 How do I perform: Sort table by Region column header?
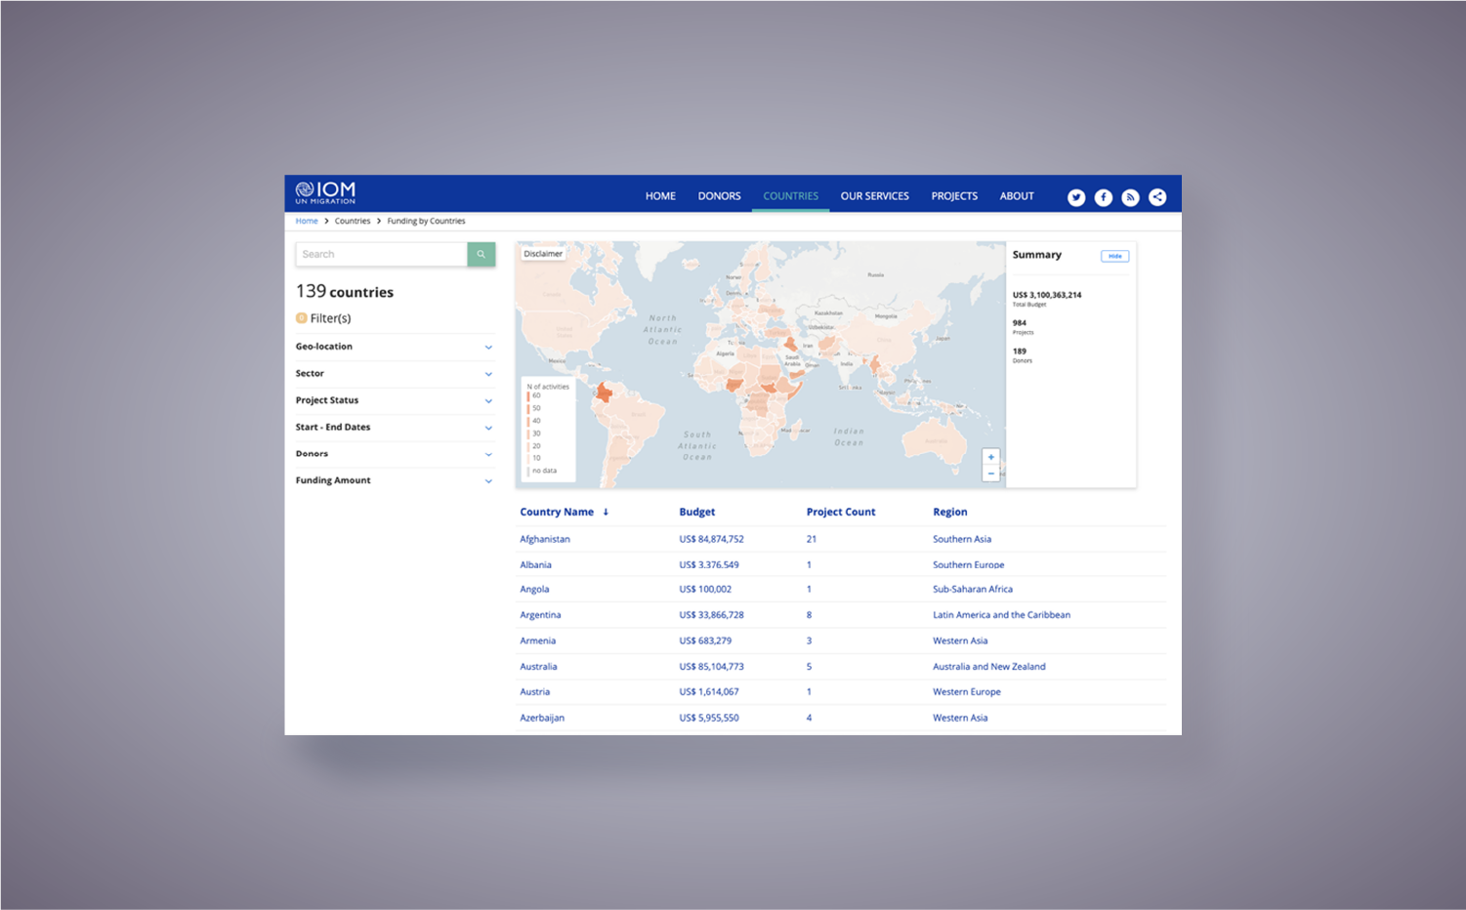(950, 512)
